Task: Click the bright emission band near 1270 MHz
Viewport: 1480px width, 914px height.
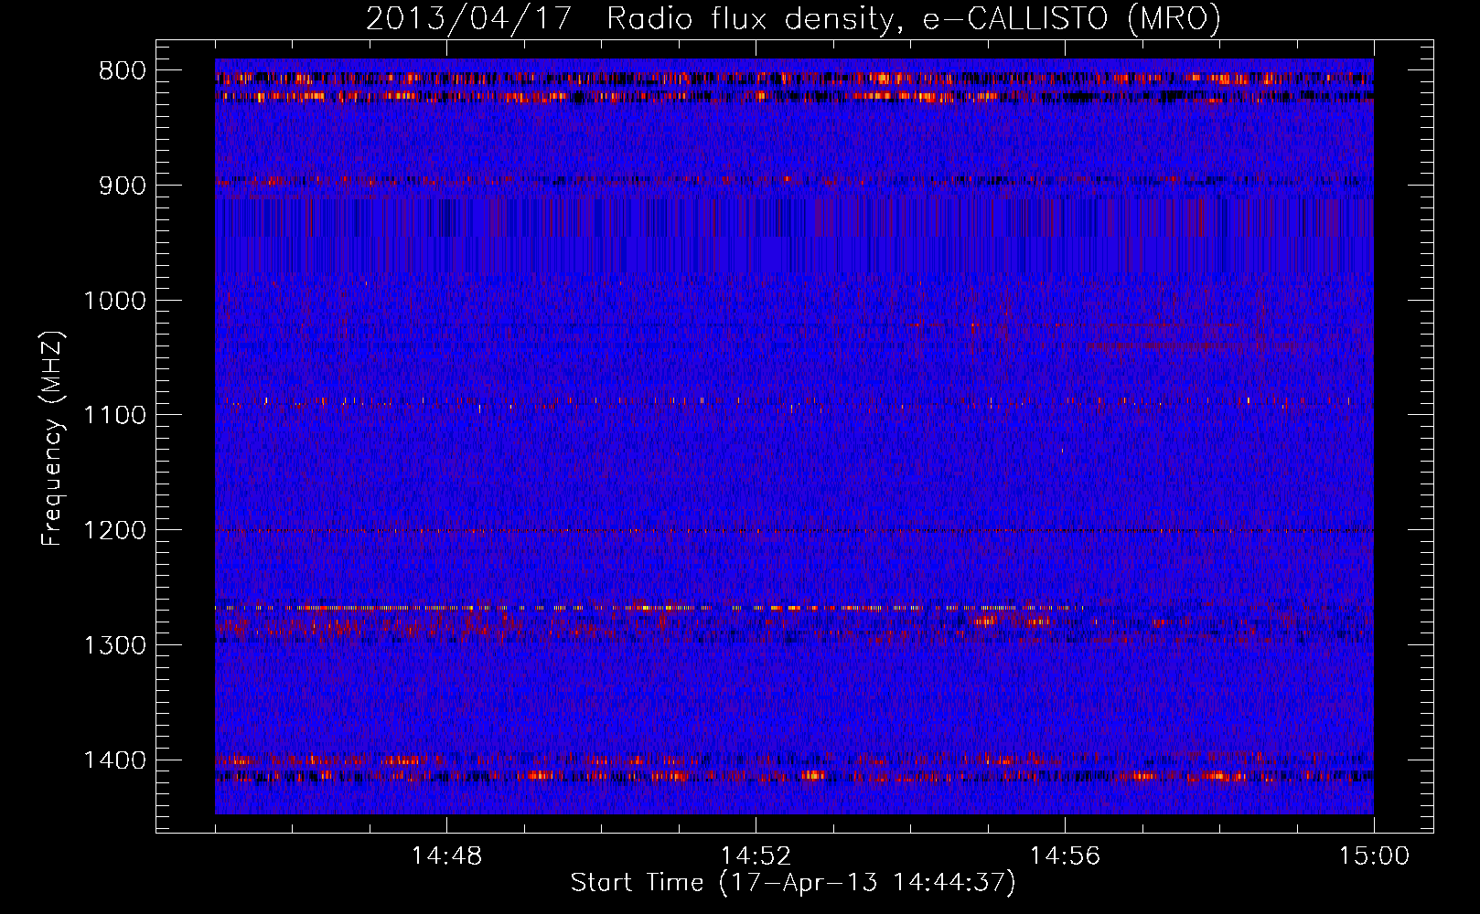Action: pyautogui.click(x=649, y=607)
